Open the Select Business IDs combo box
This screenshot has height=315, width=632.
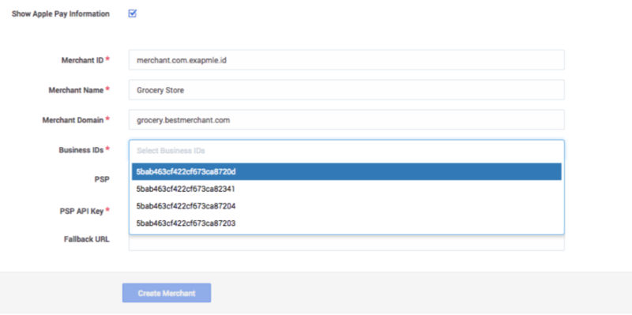[x=346, y=150]
